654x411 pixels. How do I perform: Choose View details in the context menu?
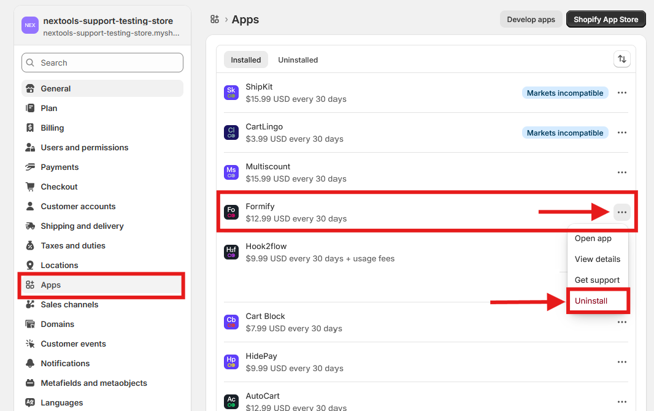597,259
